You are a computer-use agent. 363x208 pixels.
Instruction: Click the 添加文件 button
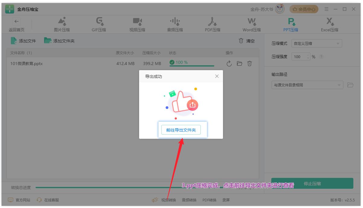pyautogui.click(x=24, y=41)
